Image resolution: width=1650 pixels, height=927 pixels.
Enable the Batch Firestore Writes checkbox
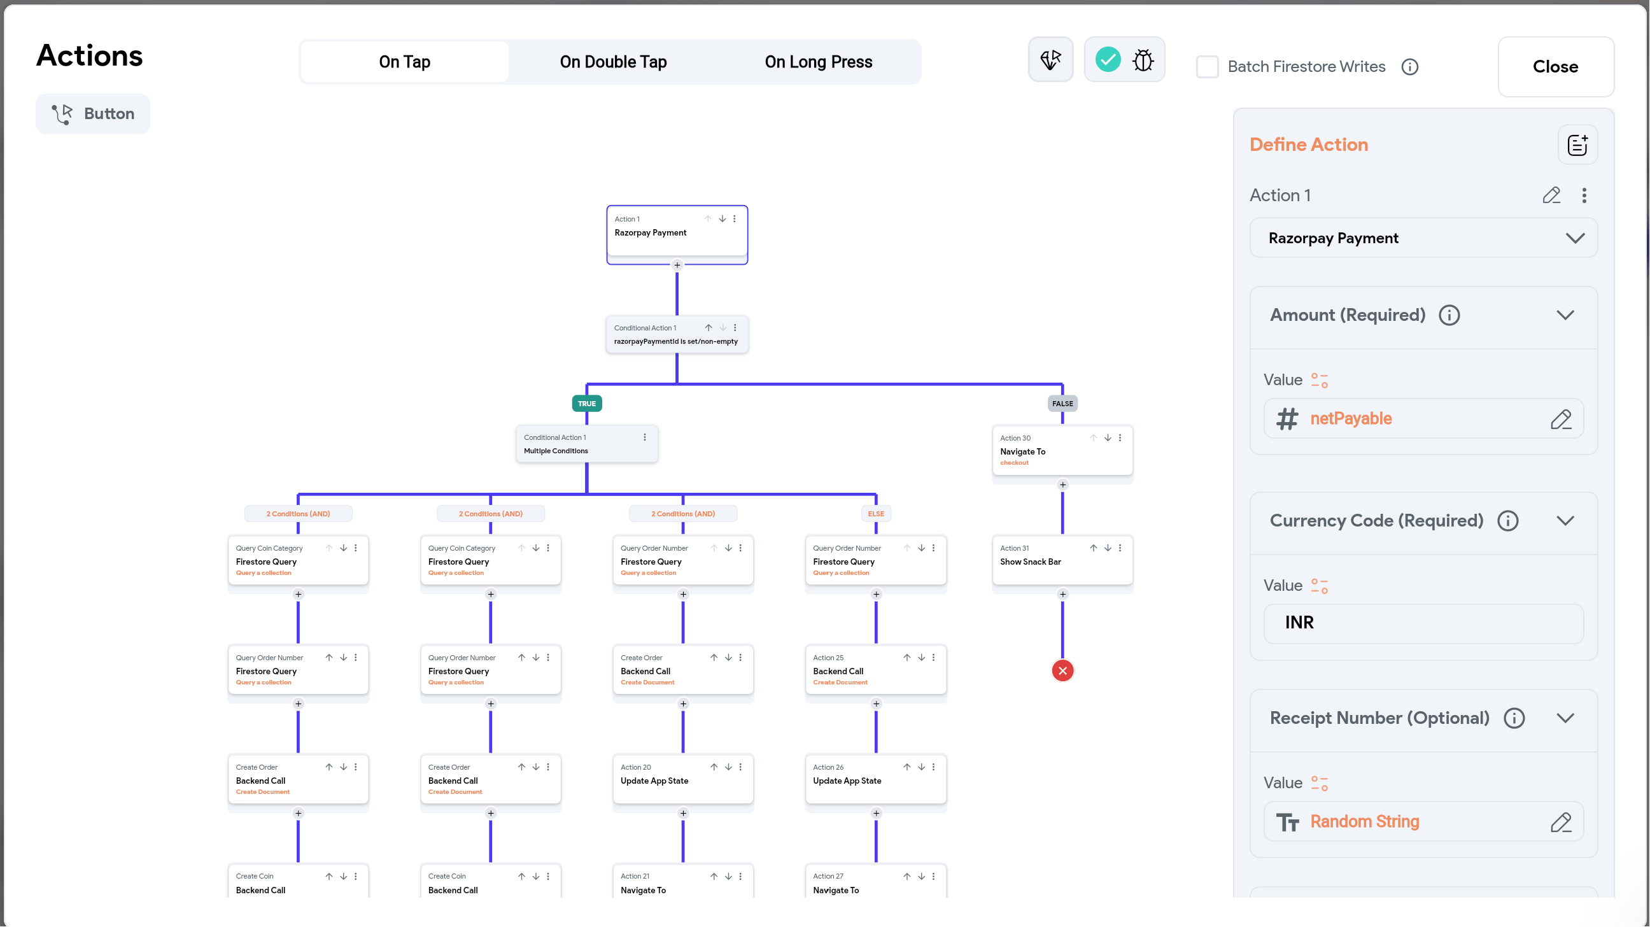click(1207, 67)
